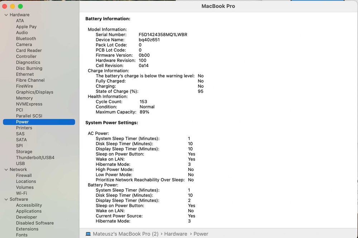Click Mateusz's MacBook Pro (2) path item
Image resolution: width=358 pixels, height=238 pixels.
coord(126,234)
